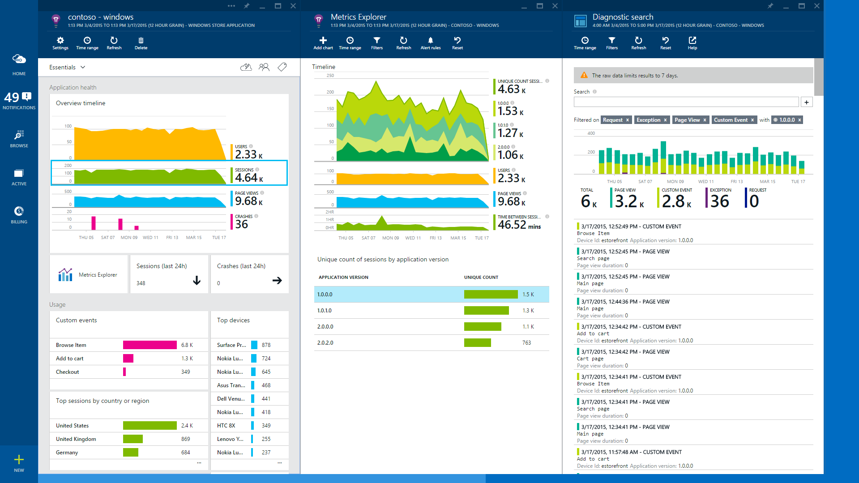Open Filters in the Diagnostic search blade

[611, 43]
